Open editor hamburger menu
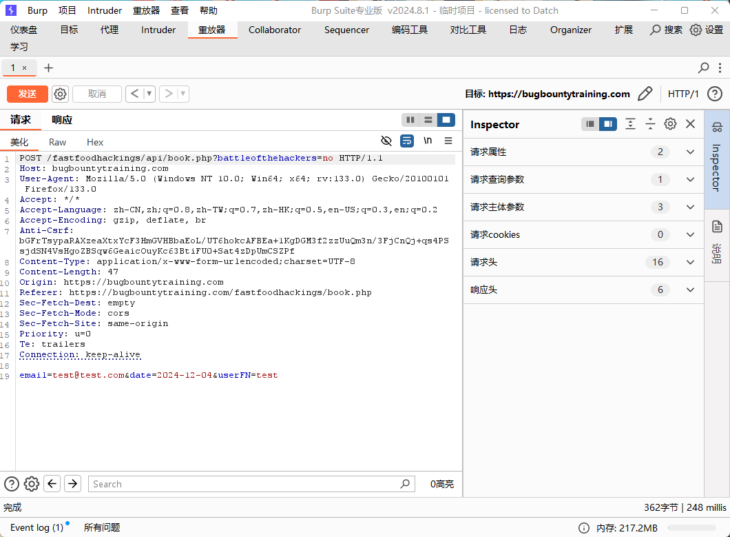Viewport: 730px width, 537px height. 448,141
